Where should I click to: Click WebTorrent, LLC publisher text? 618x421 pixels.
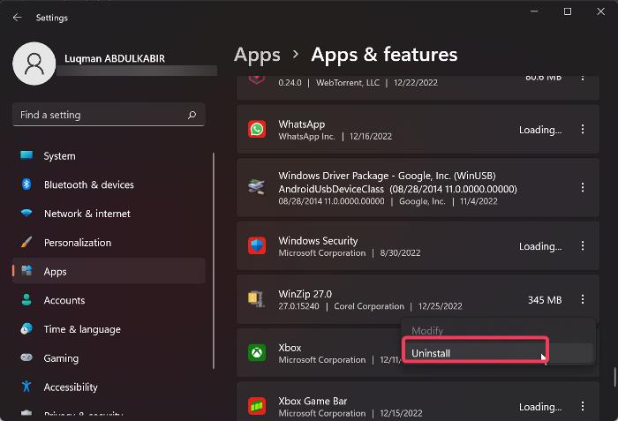pos(348,83)
